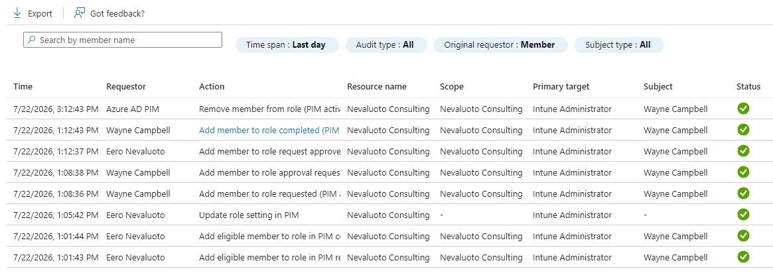Open the Subject type: All filter

pos(618,45)
